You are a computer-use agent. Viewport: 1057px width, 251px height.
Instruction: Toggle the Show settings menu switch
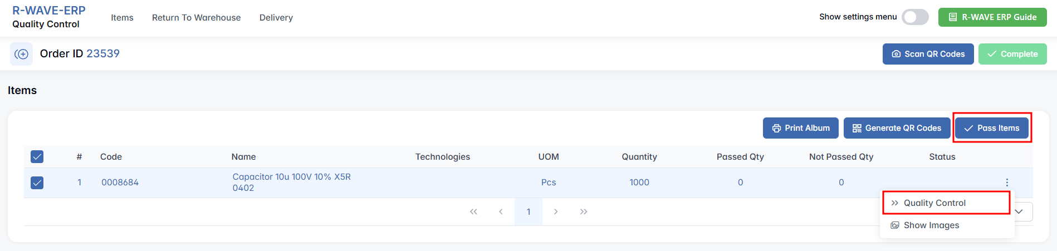point(915,17)
